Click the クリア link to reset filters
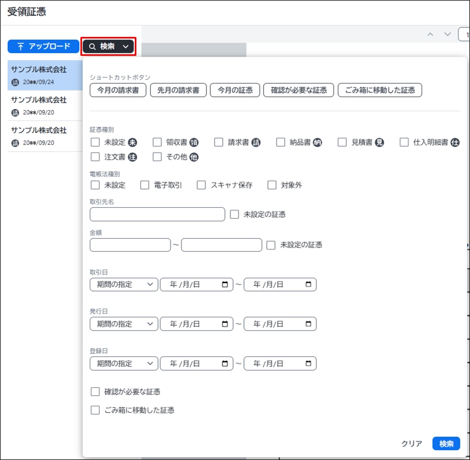470x460 pixels. 412,443
